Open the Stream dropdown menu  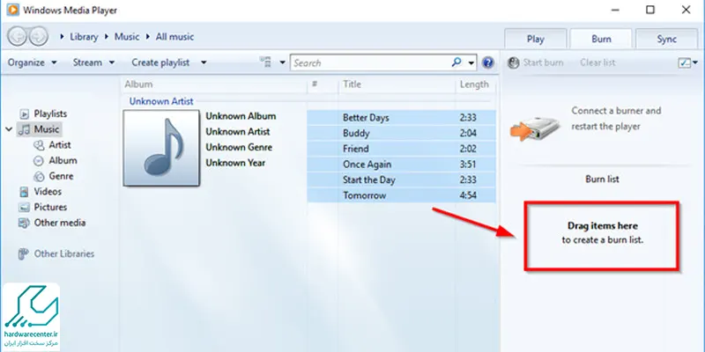[94, 62]
